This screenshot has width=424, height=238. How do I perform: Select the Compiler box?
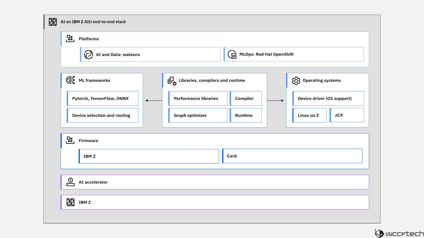tap(246, 99)
